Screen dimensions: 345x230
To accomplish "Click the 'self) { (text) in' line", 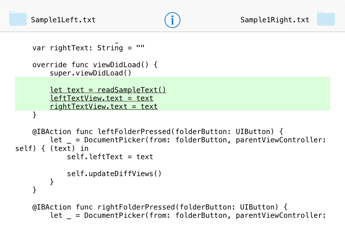I will coord(52,148).
